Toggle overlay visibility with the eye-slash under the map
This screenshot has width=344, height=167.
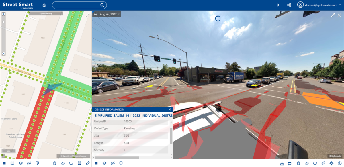pyautogui.click(x=29, y=163)
